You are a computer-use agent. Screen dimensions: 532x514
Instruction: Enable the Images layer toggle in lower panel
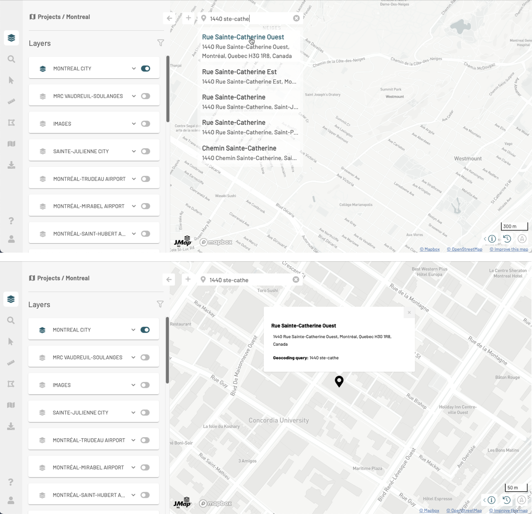[145, 385]
